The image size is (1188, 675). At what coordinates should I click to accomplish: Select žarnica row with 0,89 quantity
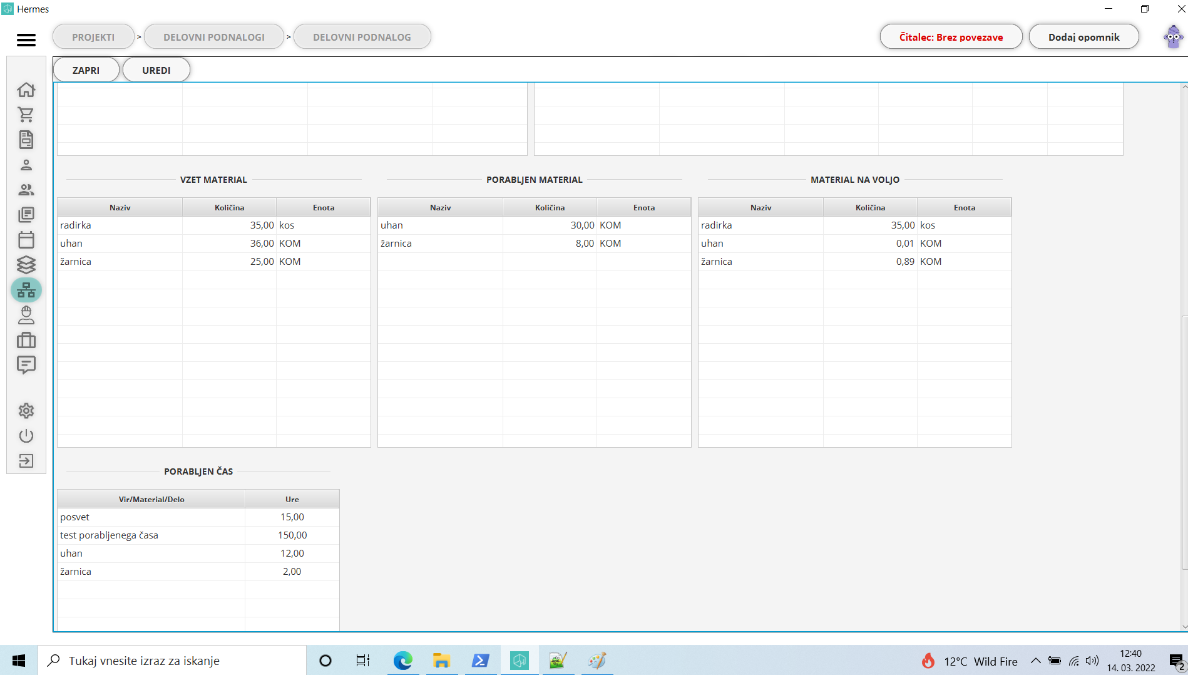[854, 262]
